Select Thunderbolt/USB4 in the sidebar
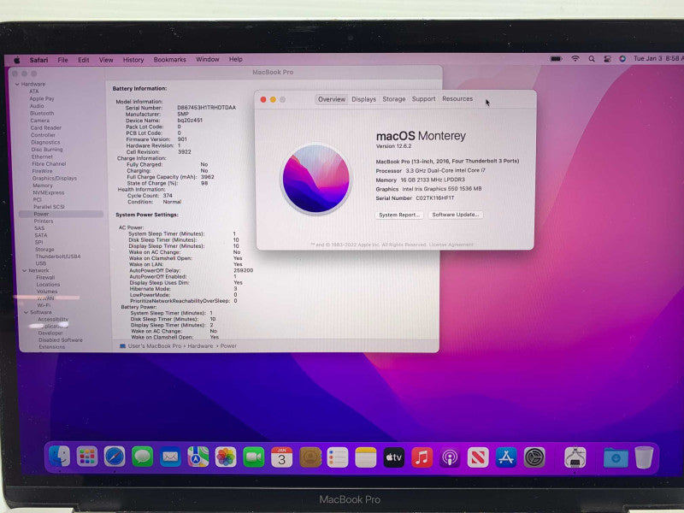Image resolution: width=684 pixels, height=513 pixels. (x=57, y=256)
